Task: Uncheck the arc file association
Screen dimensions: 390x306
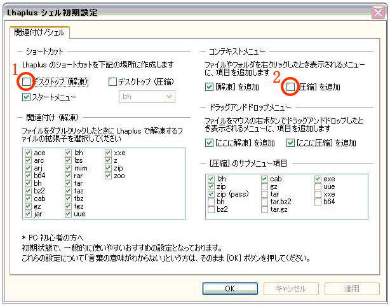Action: click(x=28, y=160)
